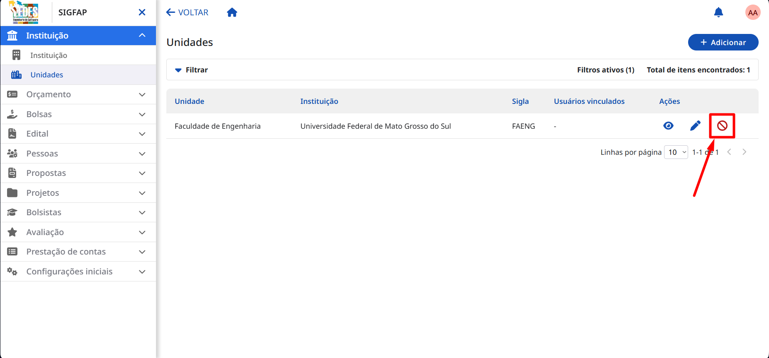Open the Instituição submenu item
This screenshot has width=769, height=358.
pyautogui.click(x=78, y=55)
